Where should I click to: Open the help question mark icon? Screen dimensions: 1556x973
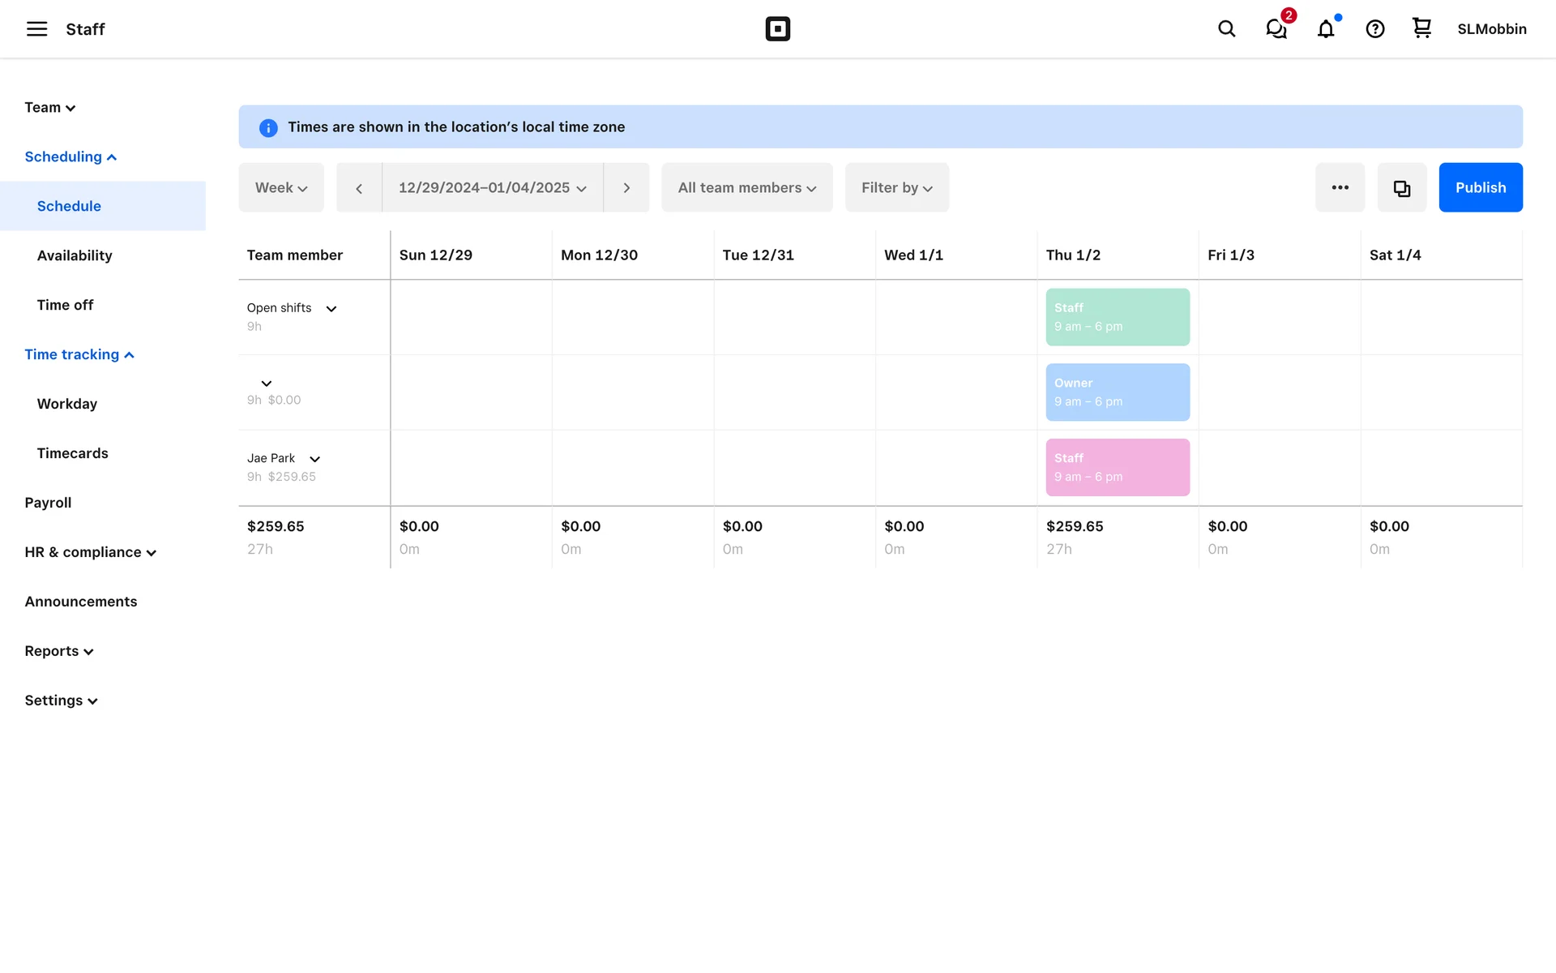pos(1375,29)
